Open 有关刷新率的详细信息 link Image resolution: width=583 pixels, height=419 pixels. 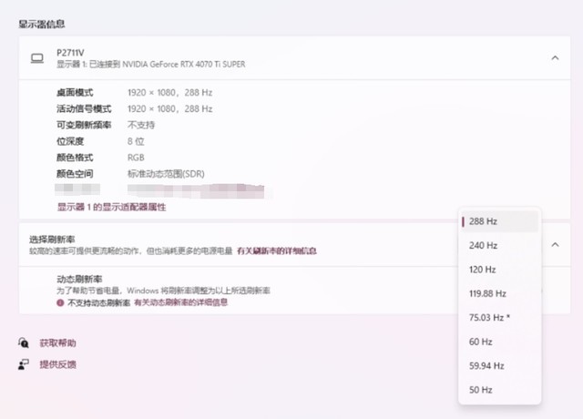[x=277, y=251]
